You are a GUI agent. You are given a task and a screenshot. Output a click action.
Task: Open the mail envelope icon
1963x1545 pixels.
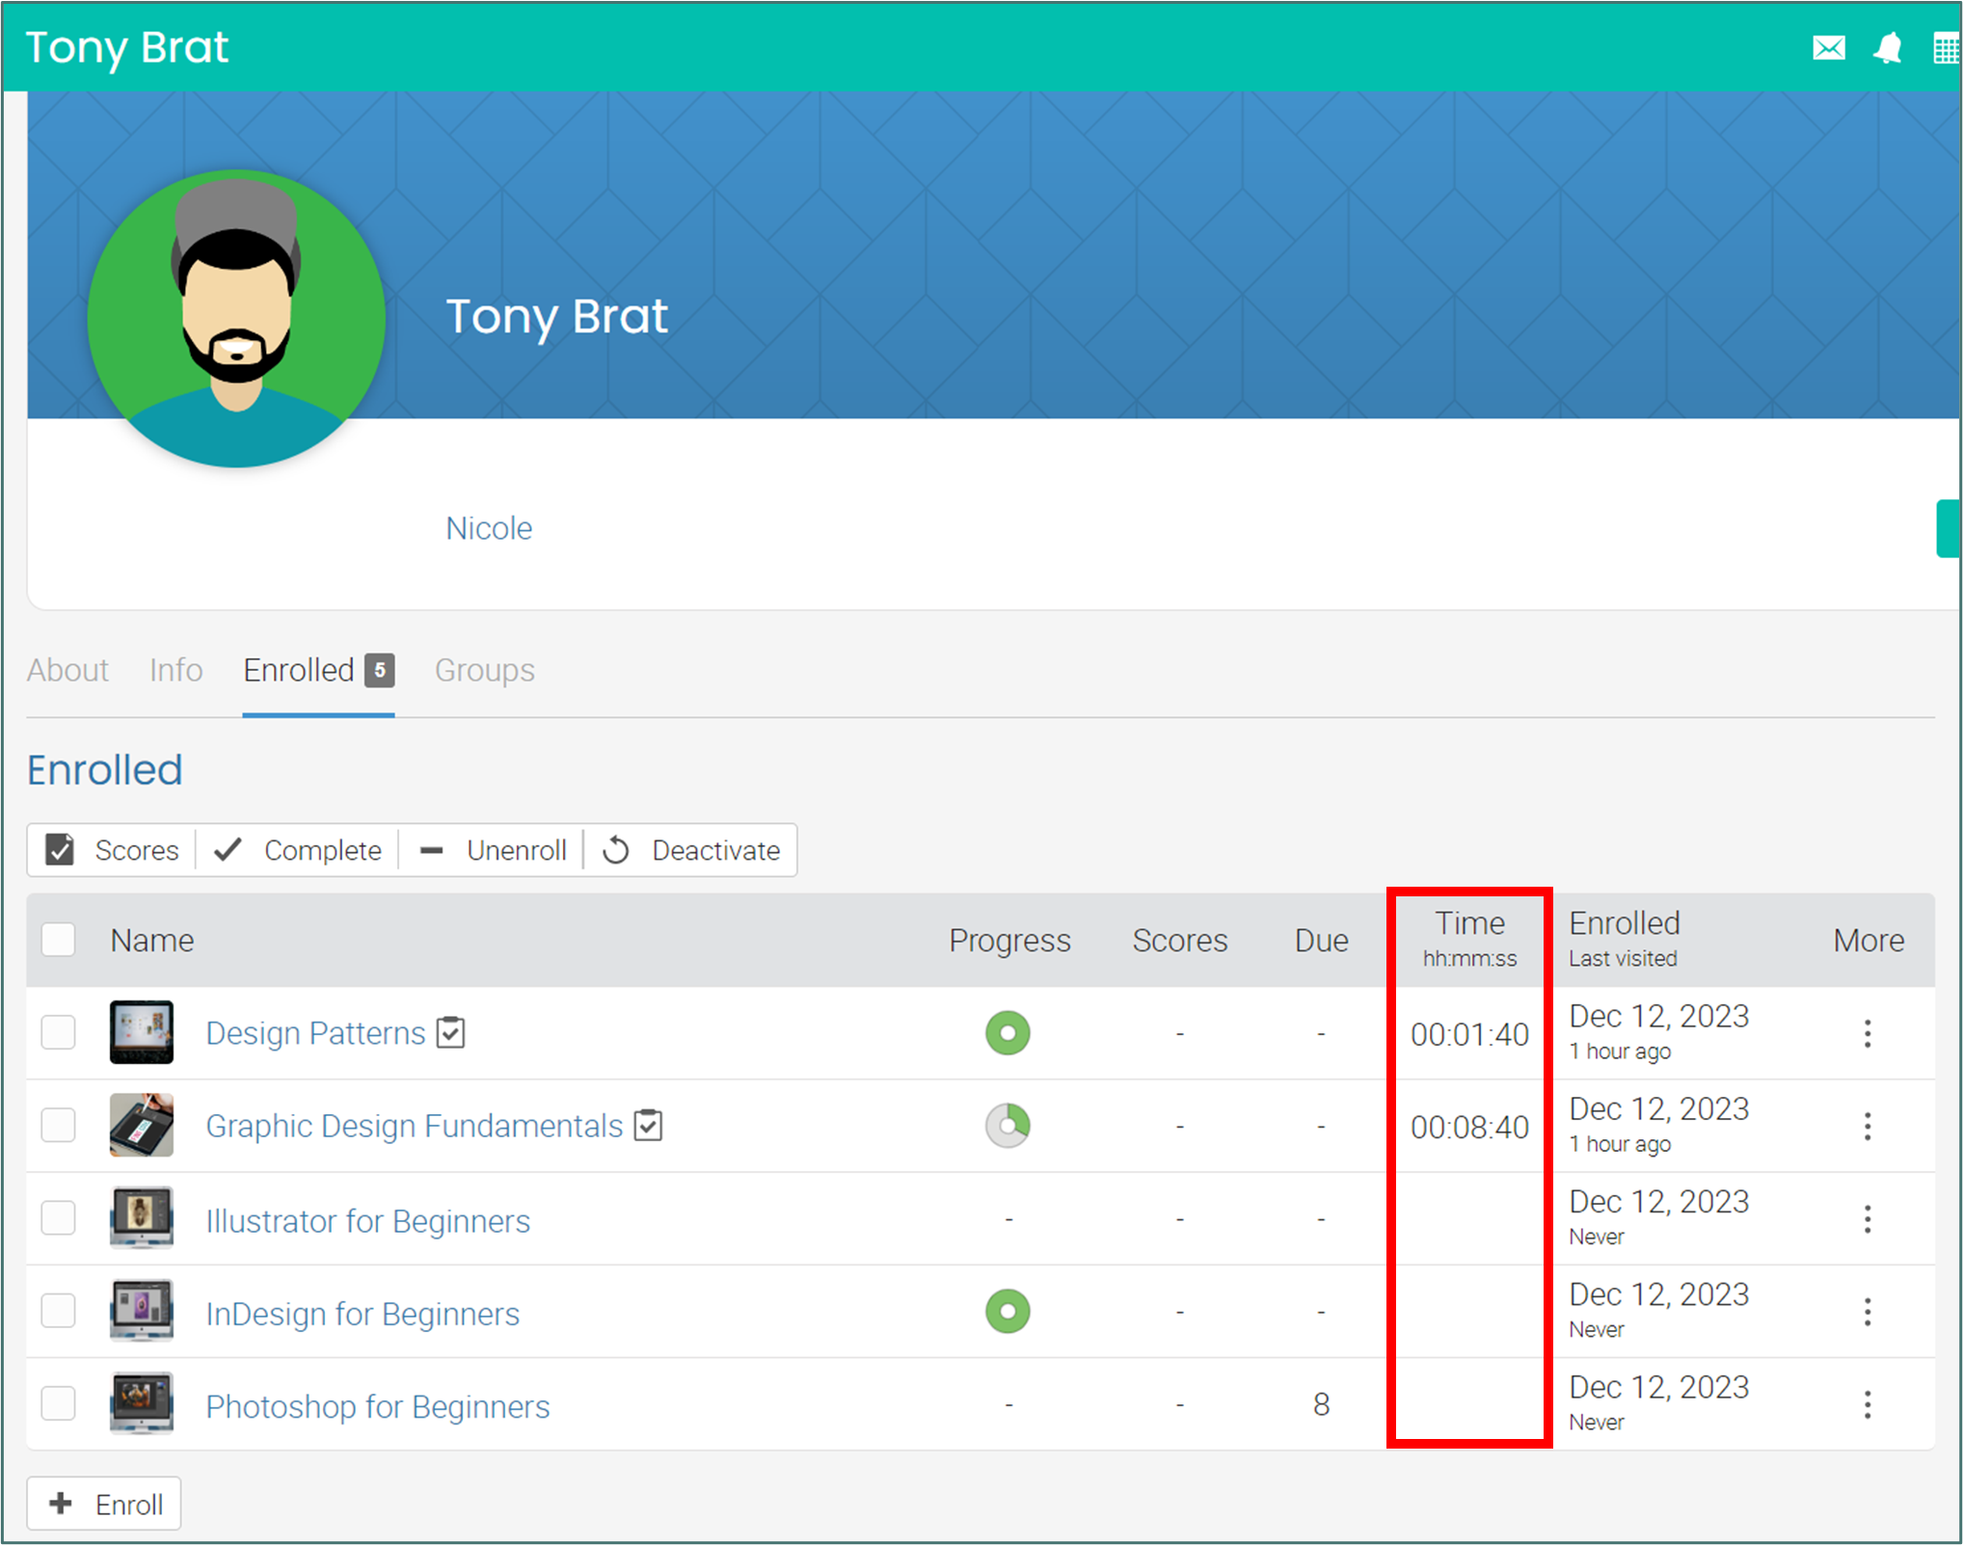(1828, 48)
